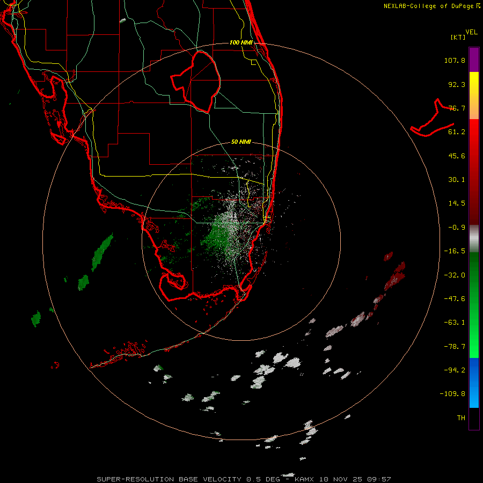This screenshot has height=483, width=483.
Task: Select the 92.3 legend value
Action: [457, 84]
